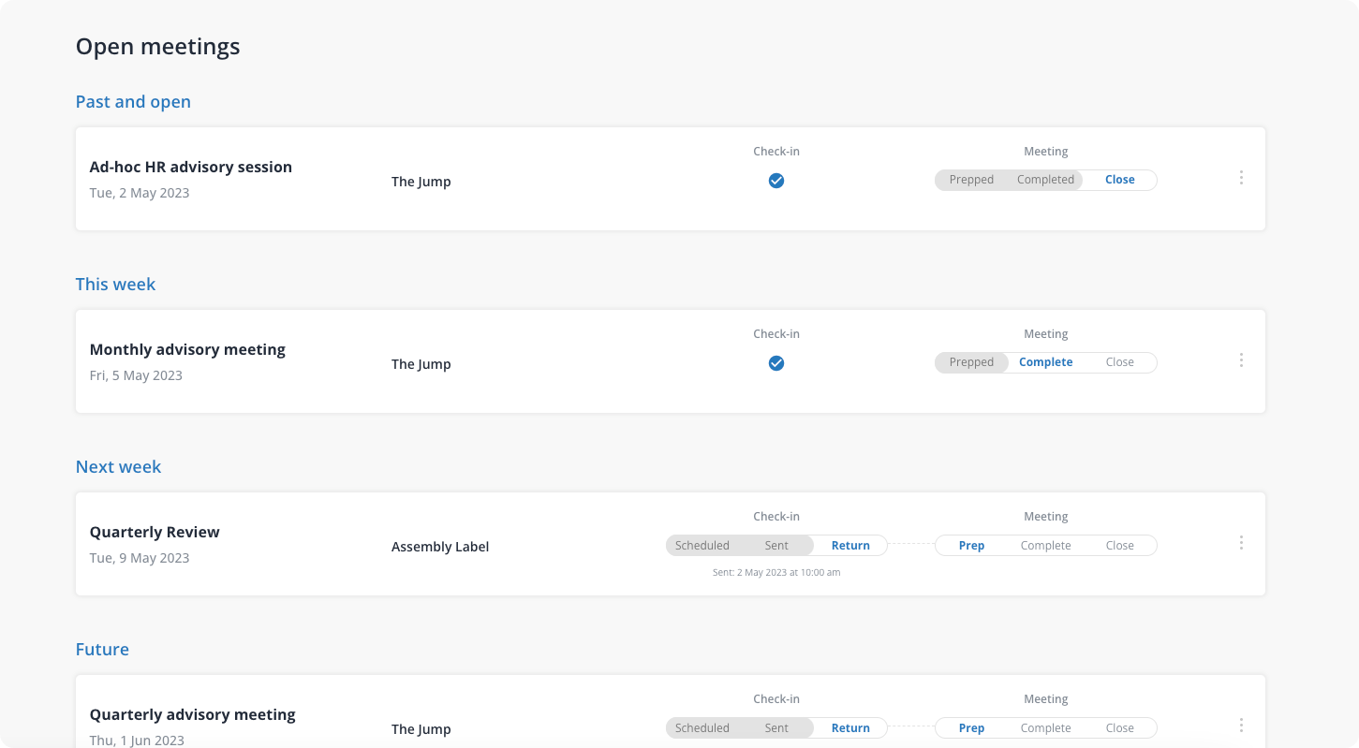The width and height of the screenshot is (1359, 748).
Task: Click Return on the Quarterly advisory meeting check-in
Action: [850, 727]
